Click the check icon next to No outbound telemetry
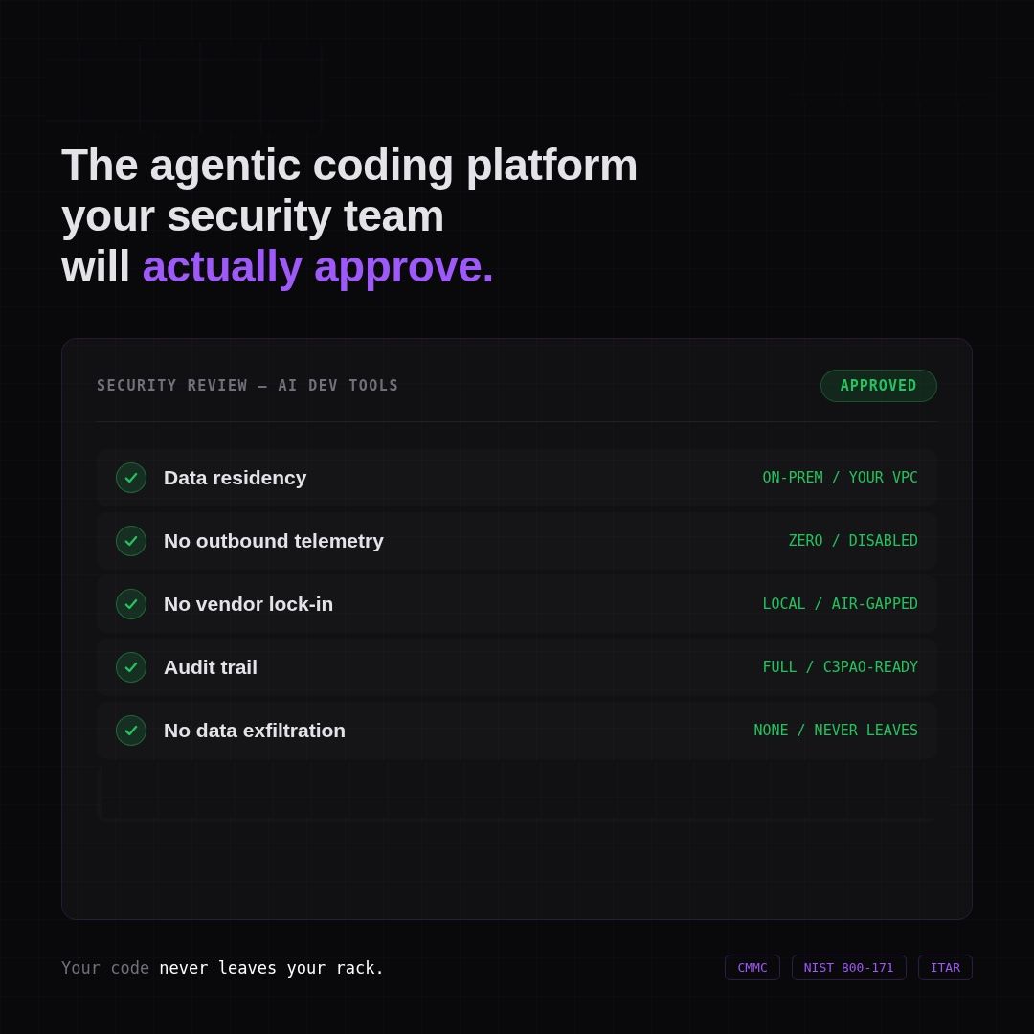1034x1034 pixels. [x=131, y=541]
